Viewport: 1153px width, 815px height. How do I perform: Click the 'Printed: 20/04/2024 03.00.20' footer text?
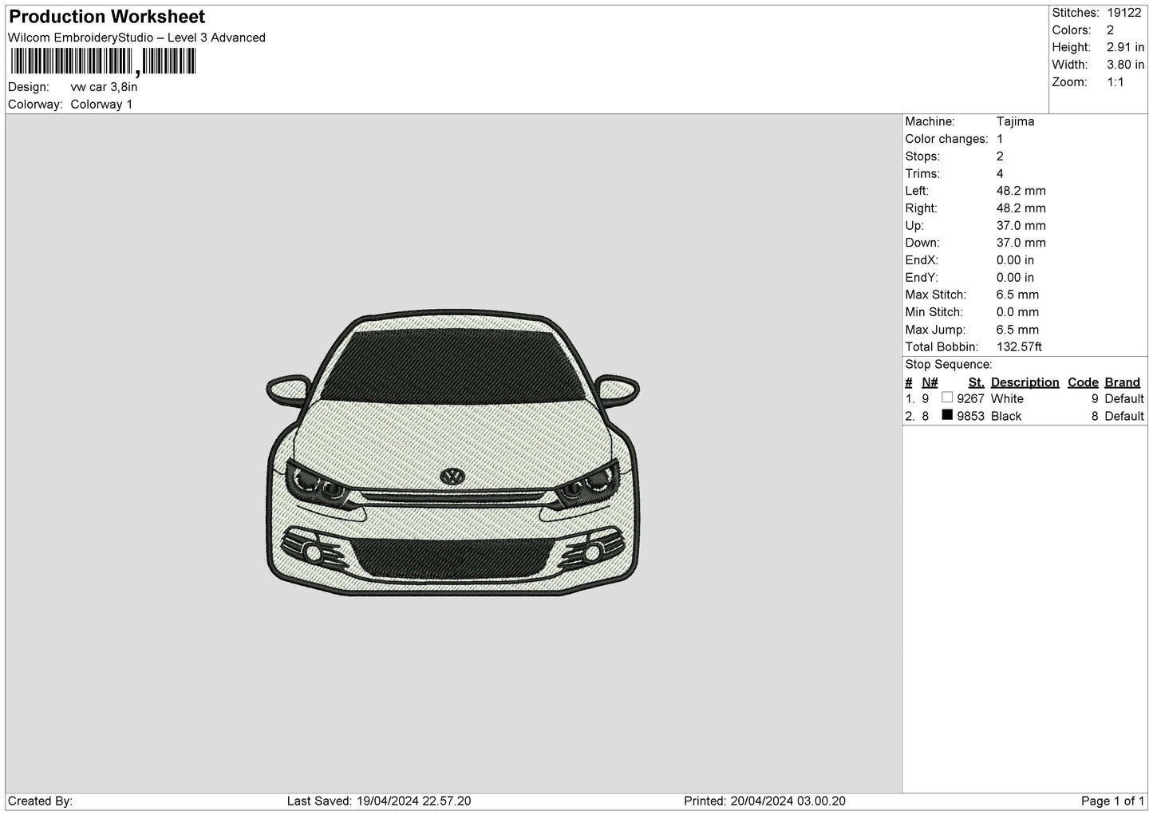764,801
